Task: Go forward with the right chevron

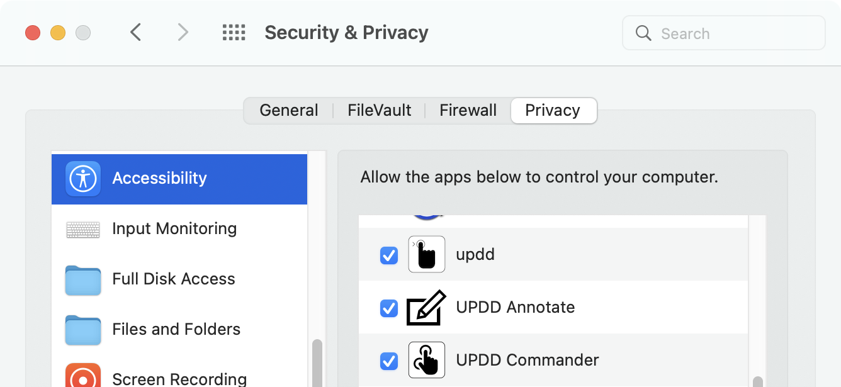Action: coord(183,32)
